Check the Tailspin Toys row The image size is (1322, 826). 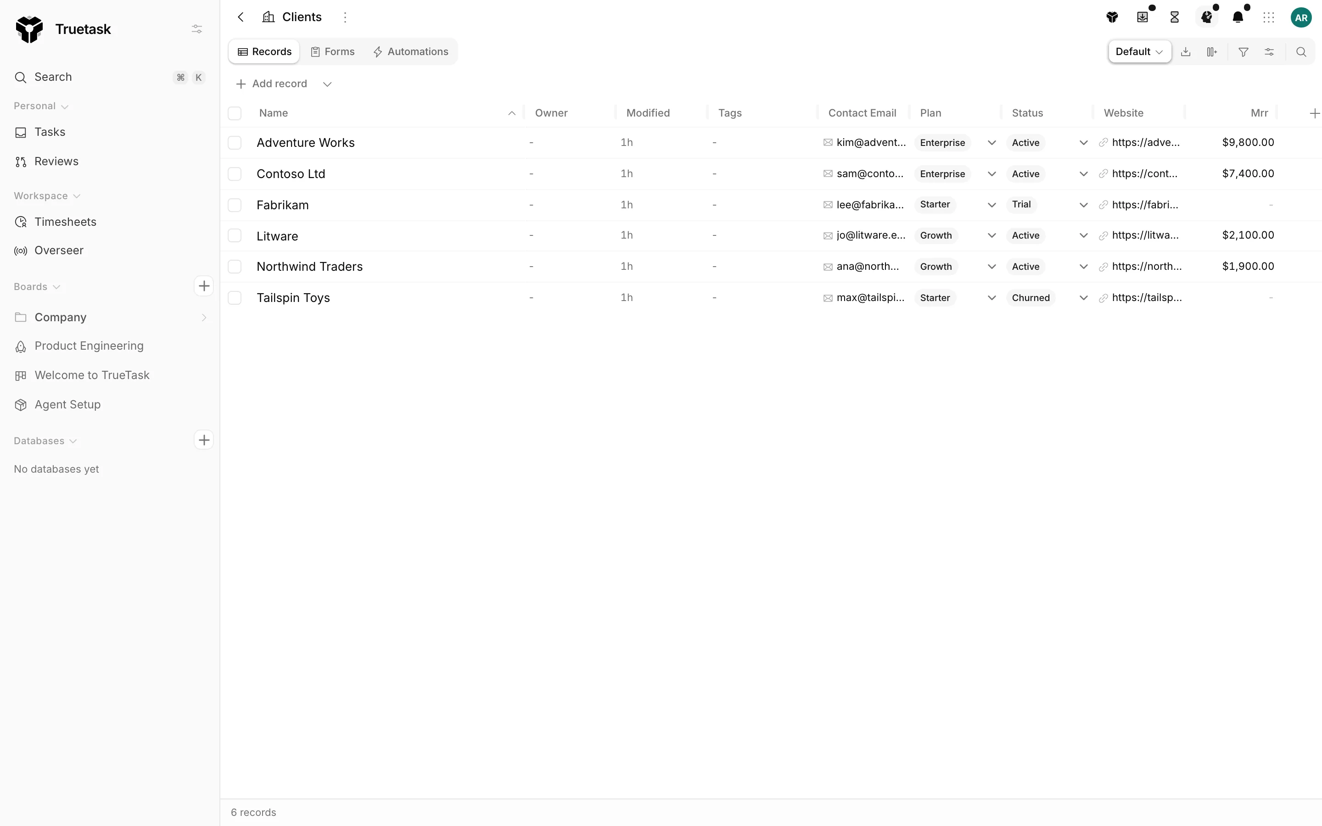(x=235, y=298)
